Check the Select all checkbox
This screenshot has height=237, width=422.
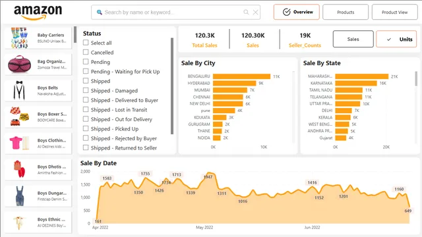coord(86,42)
